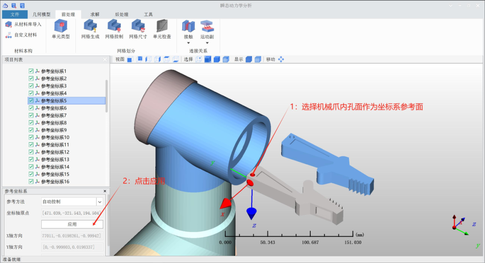Switch to the 工具 tab
Screen dimensions: 485x263
point(148,14)
